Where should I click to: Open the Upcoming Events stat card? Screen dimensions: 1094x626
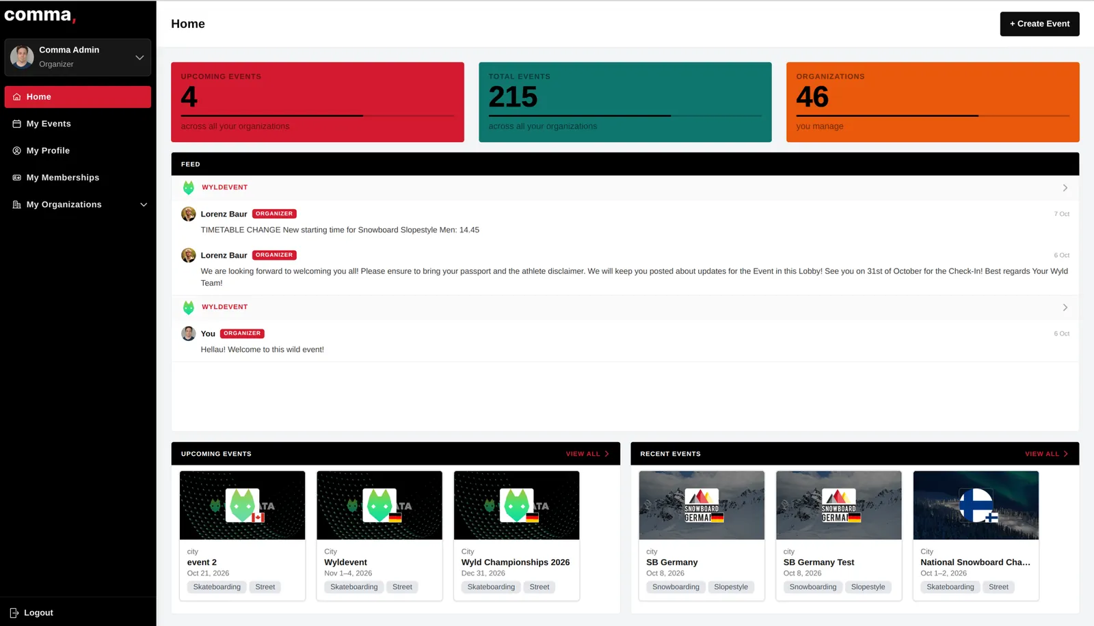click(317, 103)
